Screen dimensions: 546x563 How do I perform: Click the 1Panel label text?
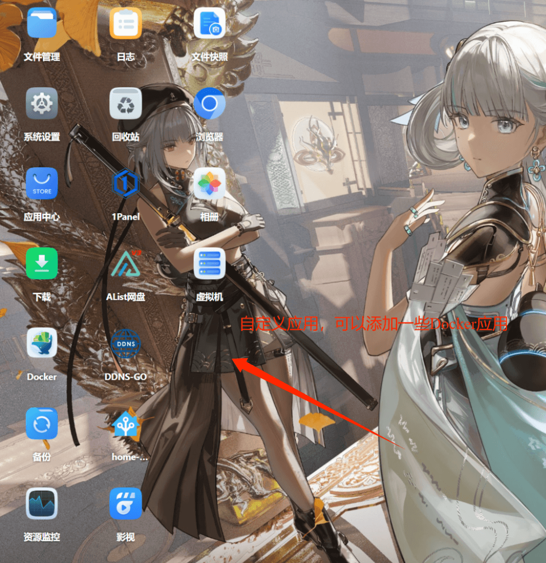[125, 217]
